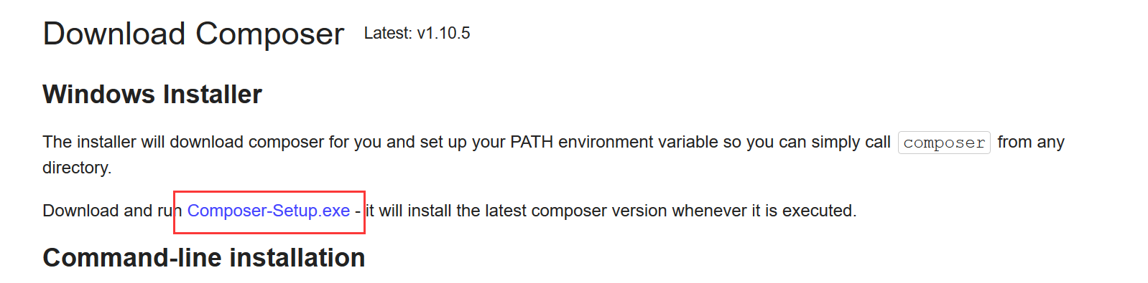Screen dimensions: 1148x283
Task: Click the word 'directory.' on the second line
Action: (x=78, y=168)
